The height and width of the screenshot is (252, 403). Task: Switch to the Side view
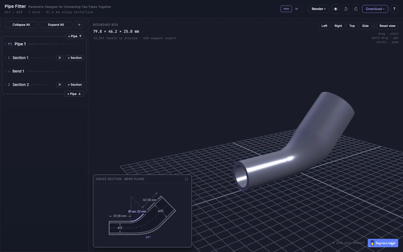click(365, 26)
